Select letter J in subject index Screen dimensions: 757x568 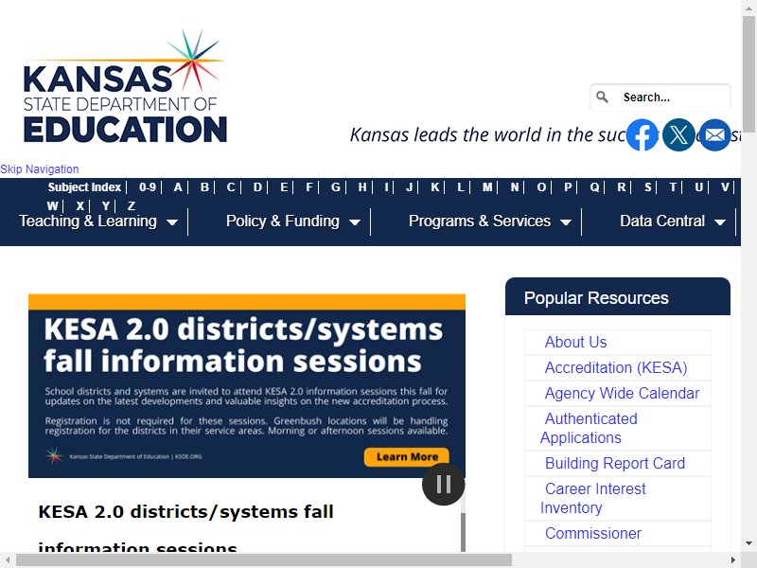[410, 186]
